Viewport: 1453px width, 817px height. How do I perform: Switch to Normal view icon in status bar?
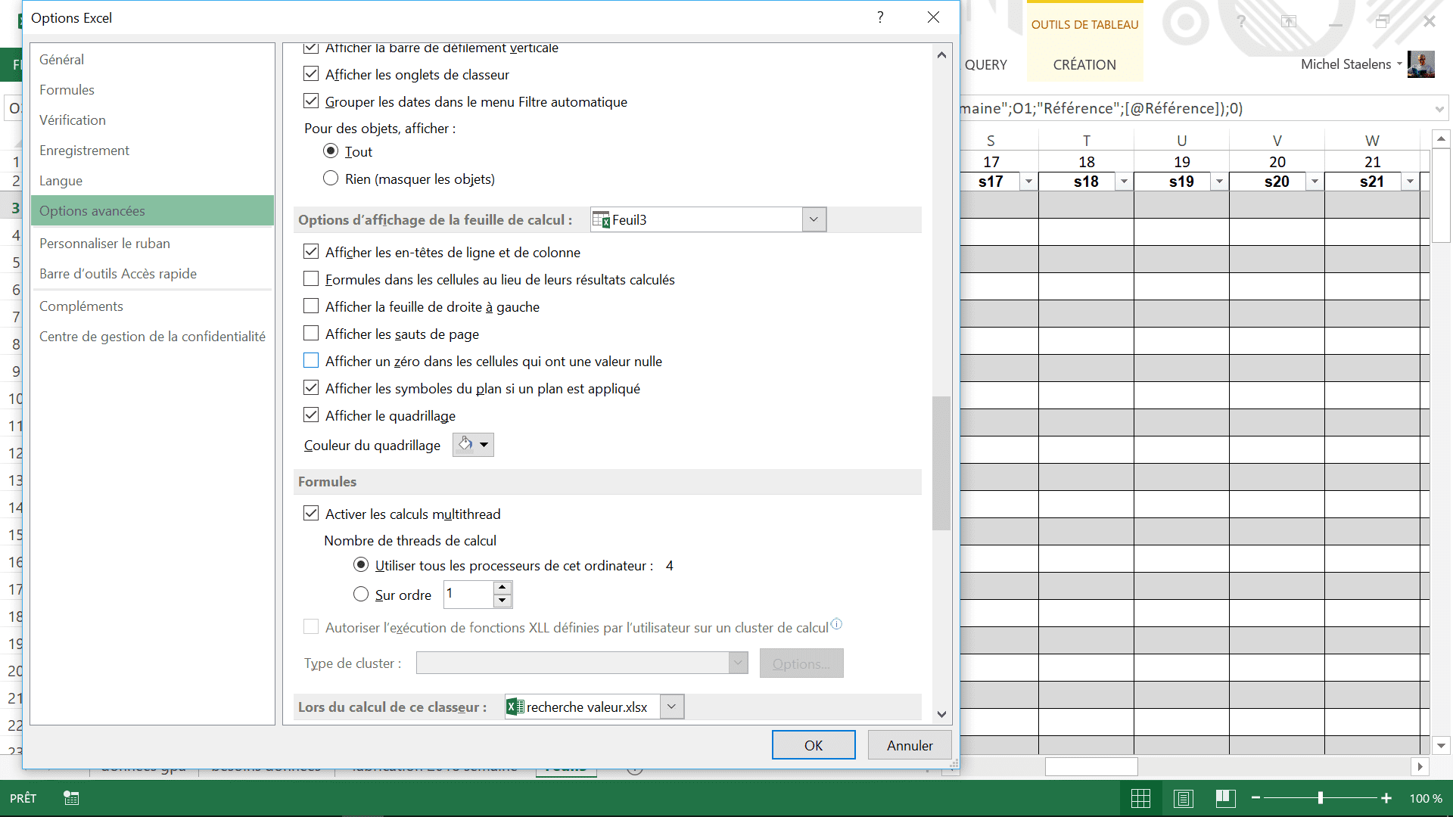[1140, 798]
